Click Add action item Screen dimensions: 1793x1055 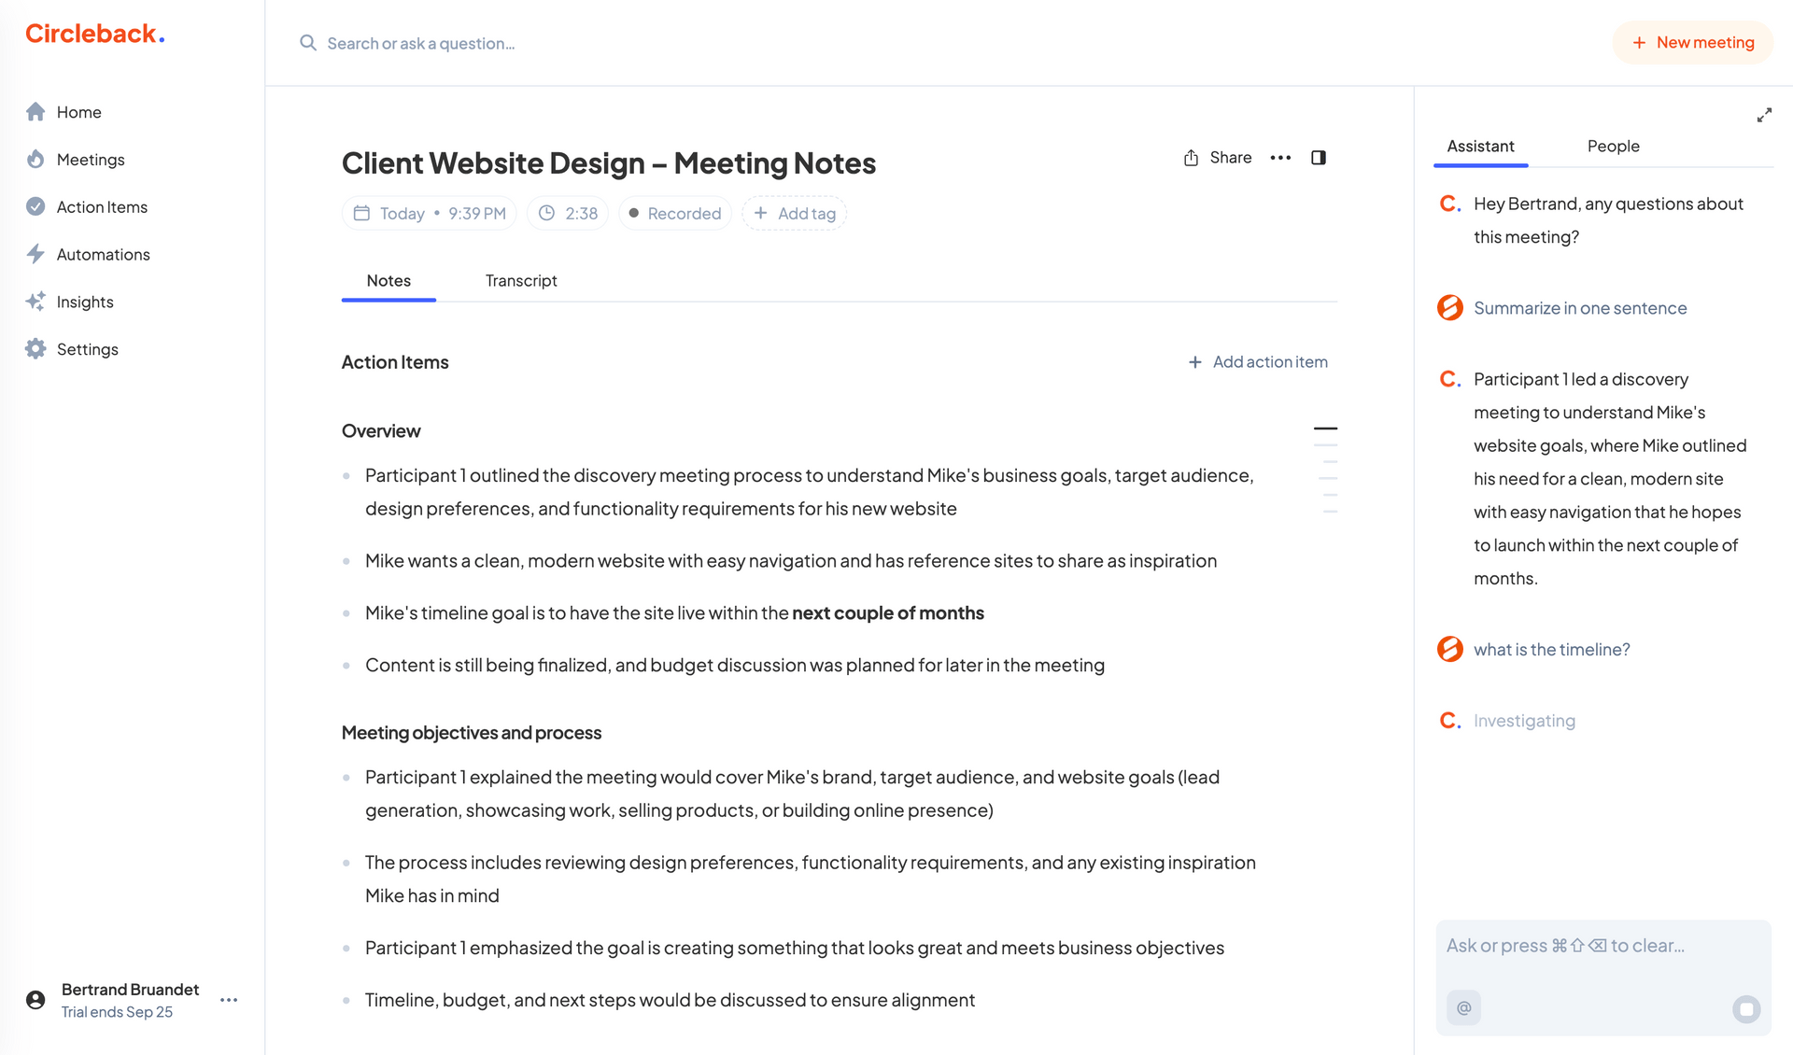click(x=1258, y=361)
